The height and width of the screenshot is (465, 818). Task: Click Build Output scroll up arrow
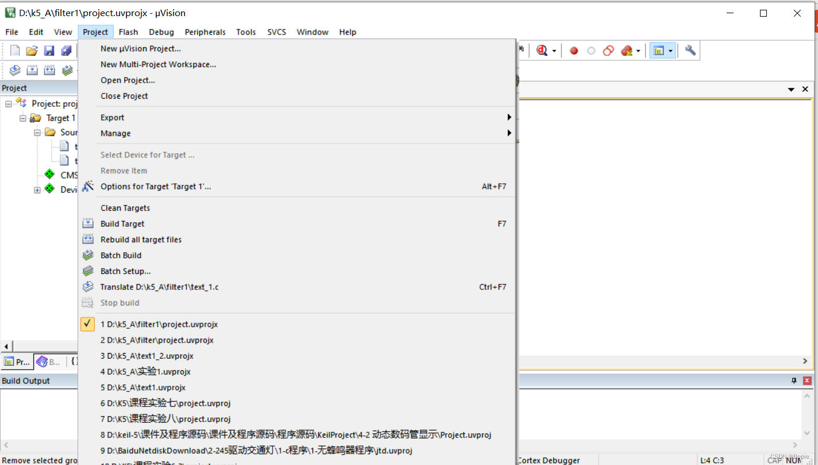[x=807, y=396]
